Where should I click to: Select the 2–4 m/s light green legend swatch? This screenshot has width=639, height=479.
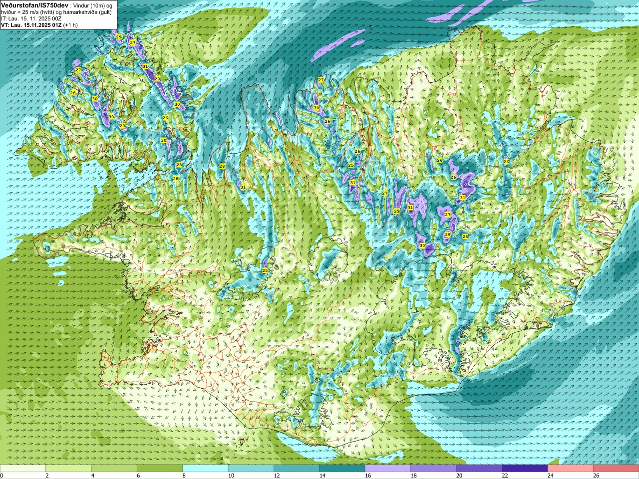pos(69,469)
